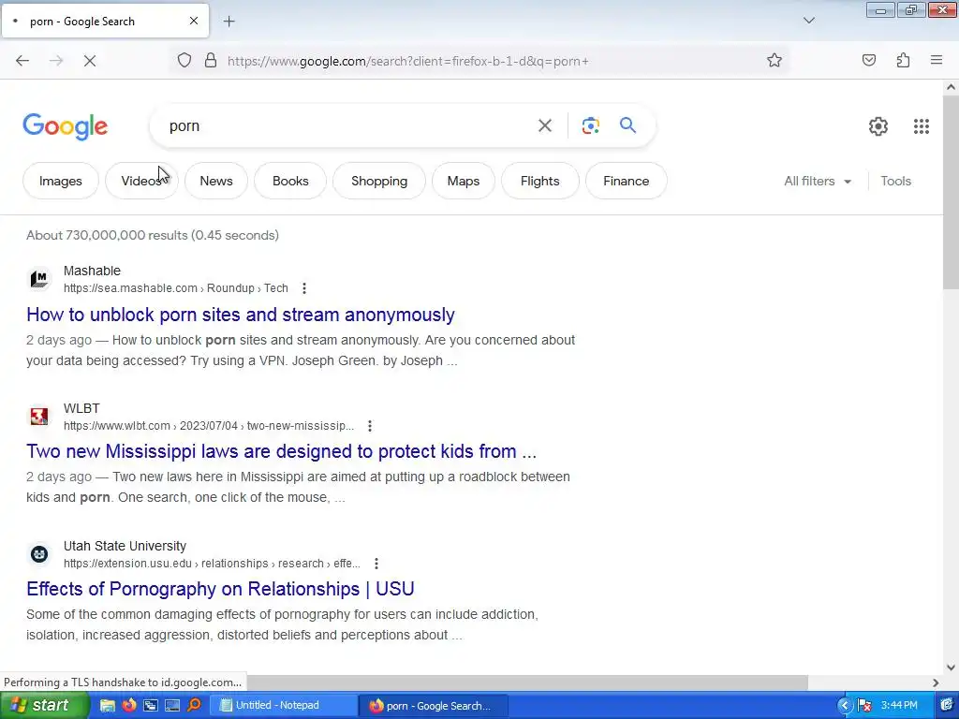Launch Firefox from quick launch

point(129,706)
